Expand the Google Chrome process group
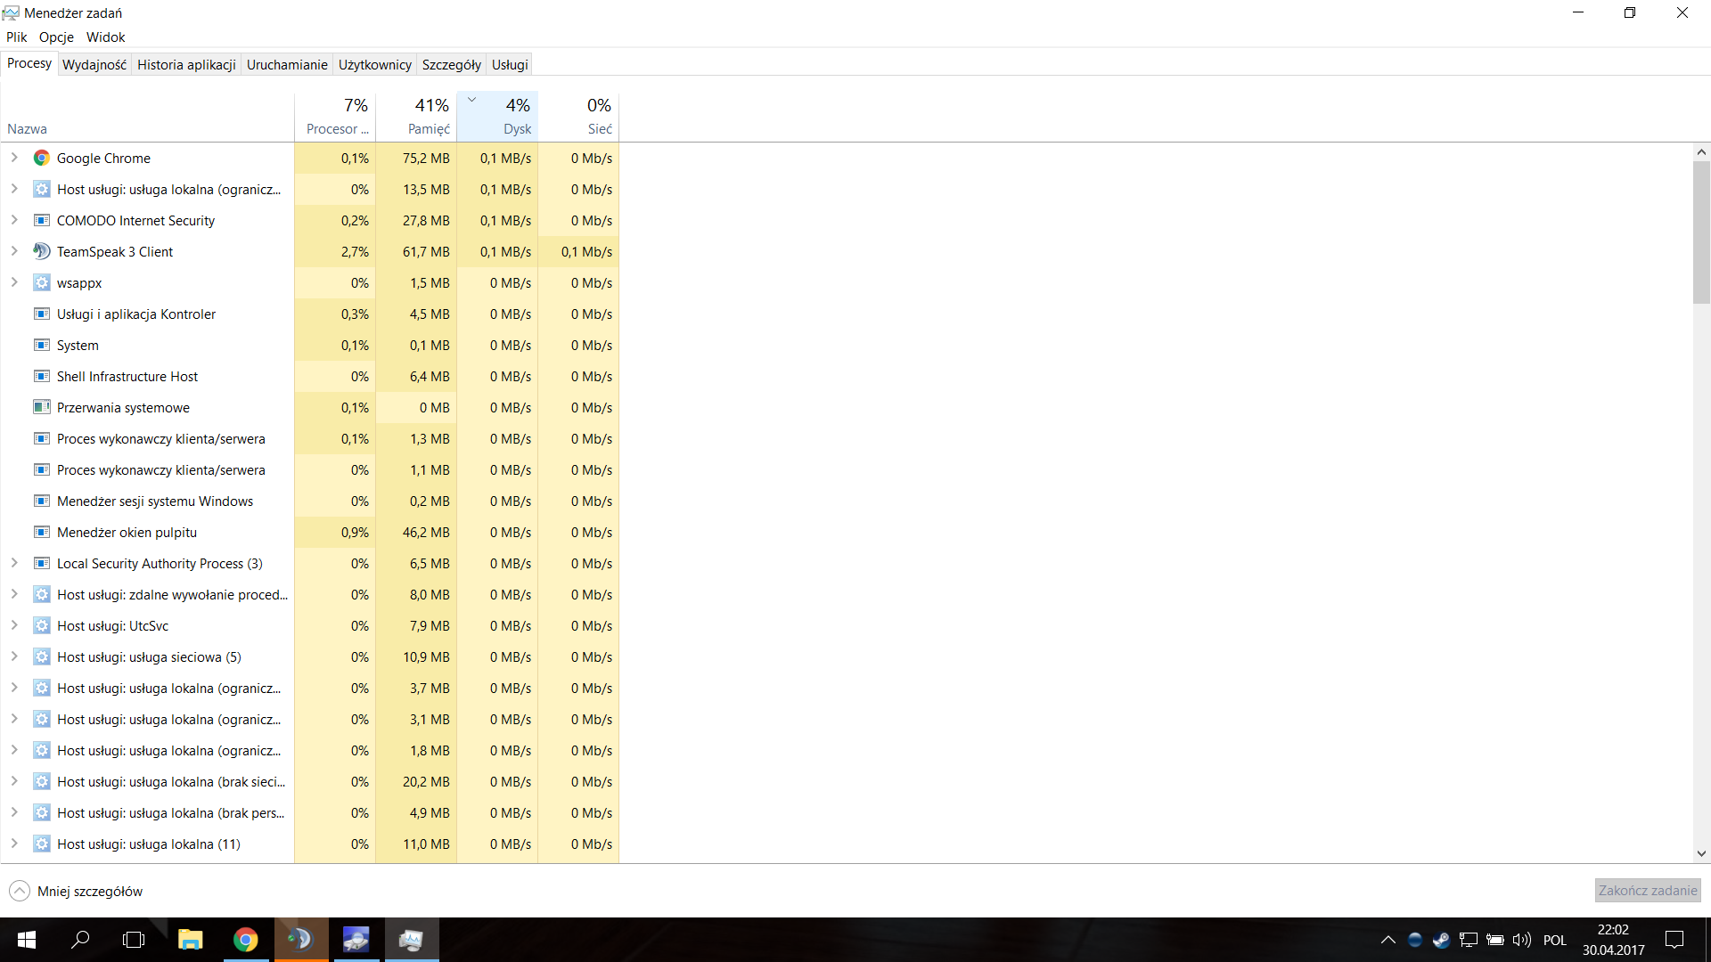This screenshot has width=1711, height=962. click(14, 158)
